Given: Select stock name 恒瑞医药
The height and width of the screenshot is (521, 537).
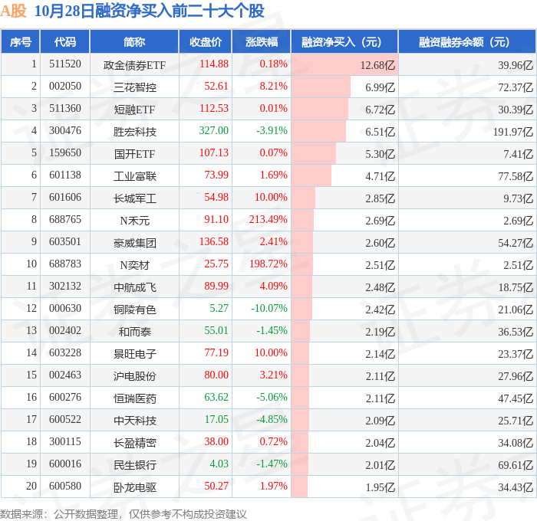Looking at the screenshot, I should point(134,398).
